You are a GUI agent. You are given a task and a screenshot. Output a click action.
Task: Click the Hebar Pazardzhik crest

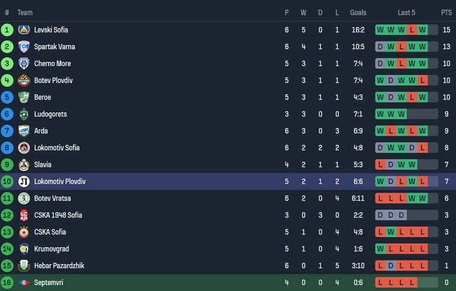click(24, 266)
